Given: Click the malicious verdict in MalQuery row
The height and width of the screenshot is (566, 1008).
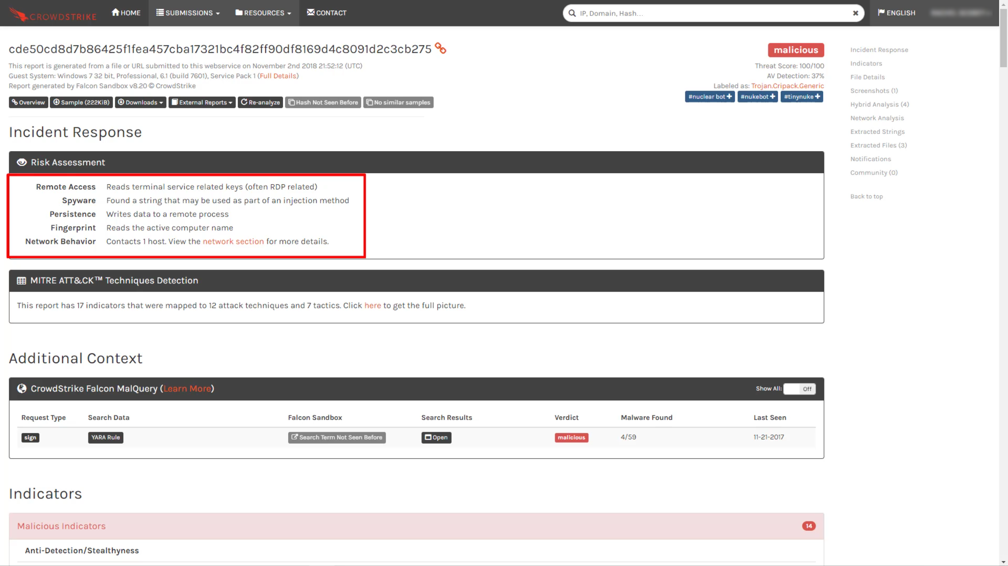Looking at the screenshot, I should (571, 437).
